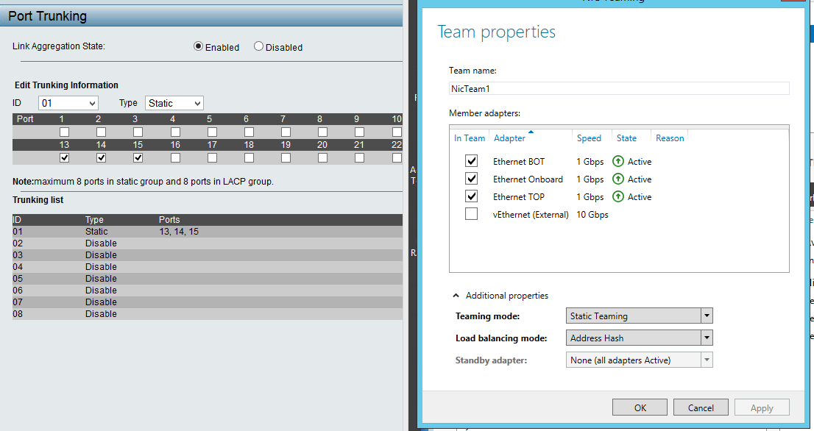Image resolution: width=814 pixels, height=431 pixels.
Task: Open the Teaming mode dropdown
Action: click(640, 316)
